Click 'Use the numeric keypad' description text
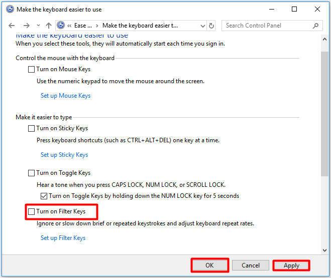331x278 pixels. click(121, 81)
